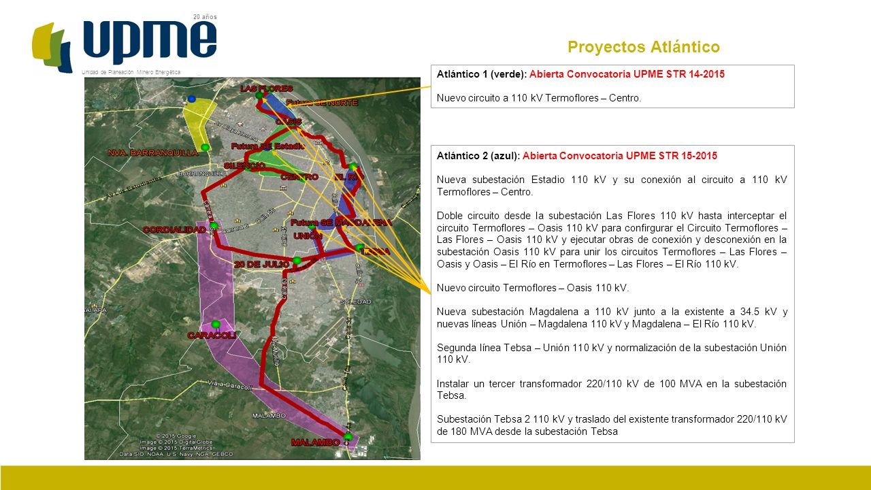Click the 'Instalar un tercer transformador' paragraph

(612, 389)
